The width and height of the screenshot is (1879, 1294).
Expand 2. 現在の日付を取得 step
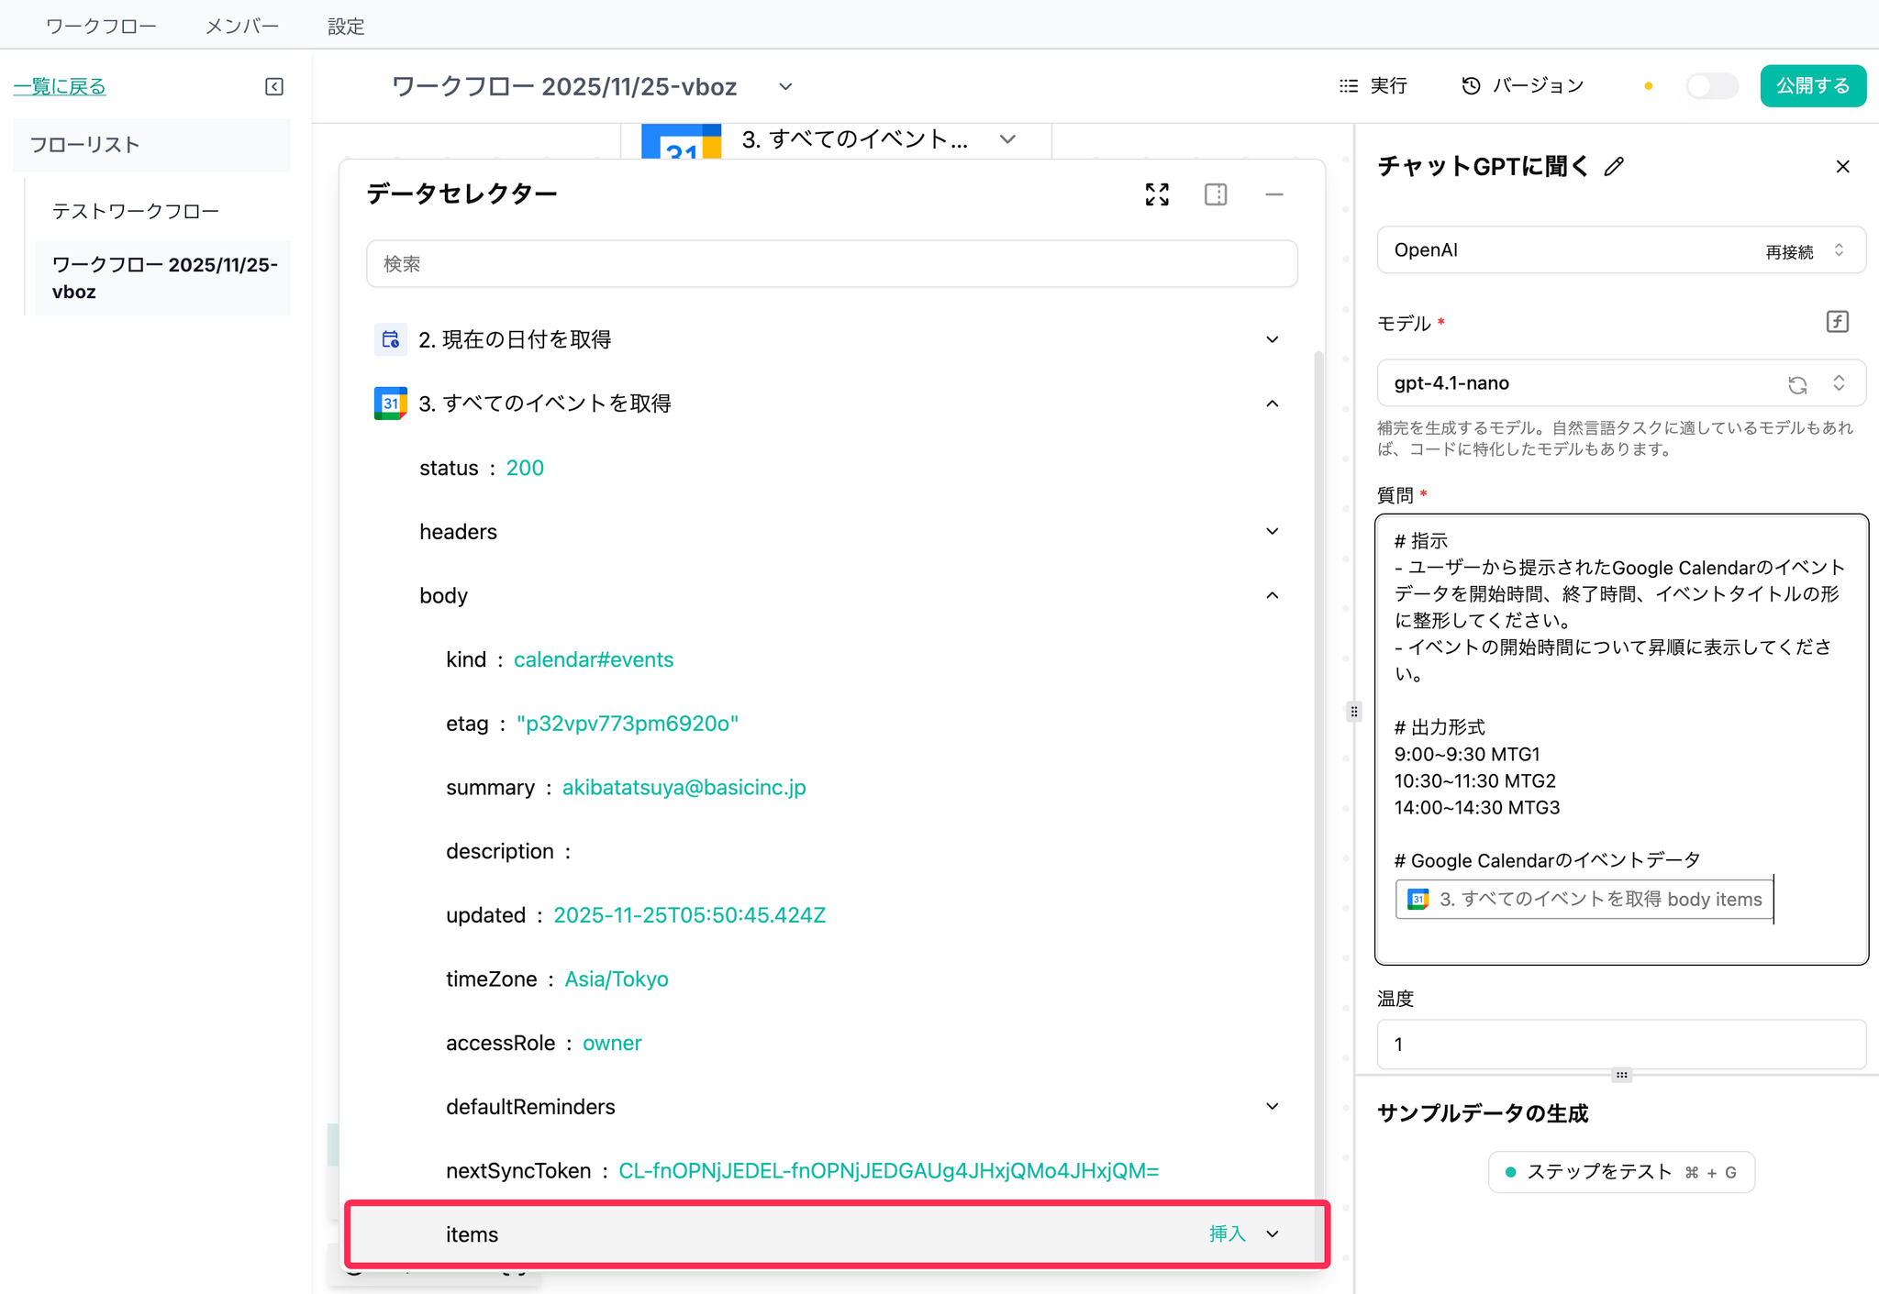[1272, 339]
